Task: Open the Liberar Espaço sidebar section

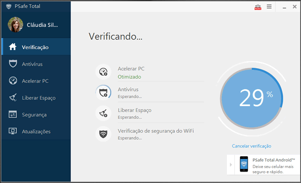Action: tap(36, 98)
